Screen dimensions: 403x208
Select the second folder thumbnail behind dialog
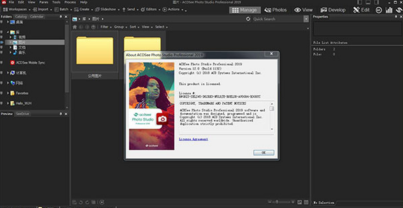[x=142, y=42]
